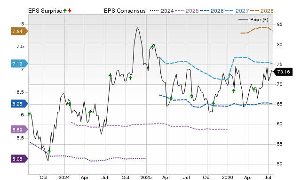This screenshot has width=301, height=180.
Task: Click the 85 label on right price axis
Action: 279,25
